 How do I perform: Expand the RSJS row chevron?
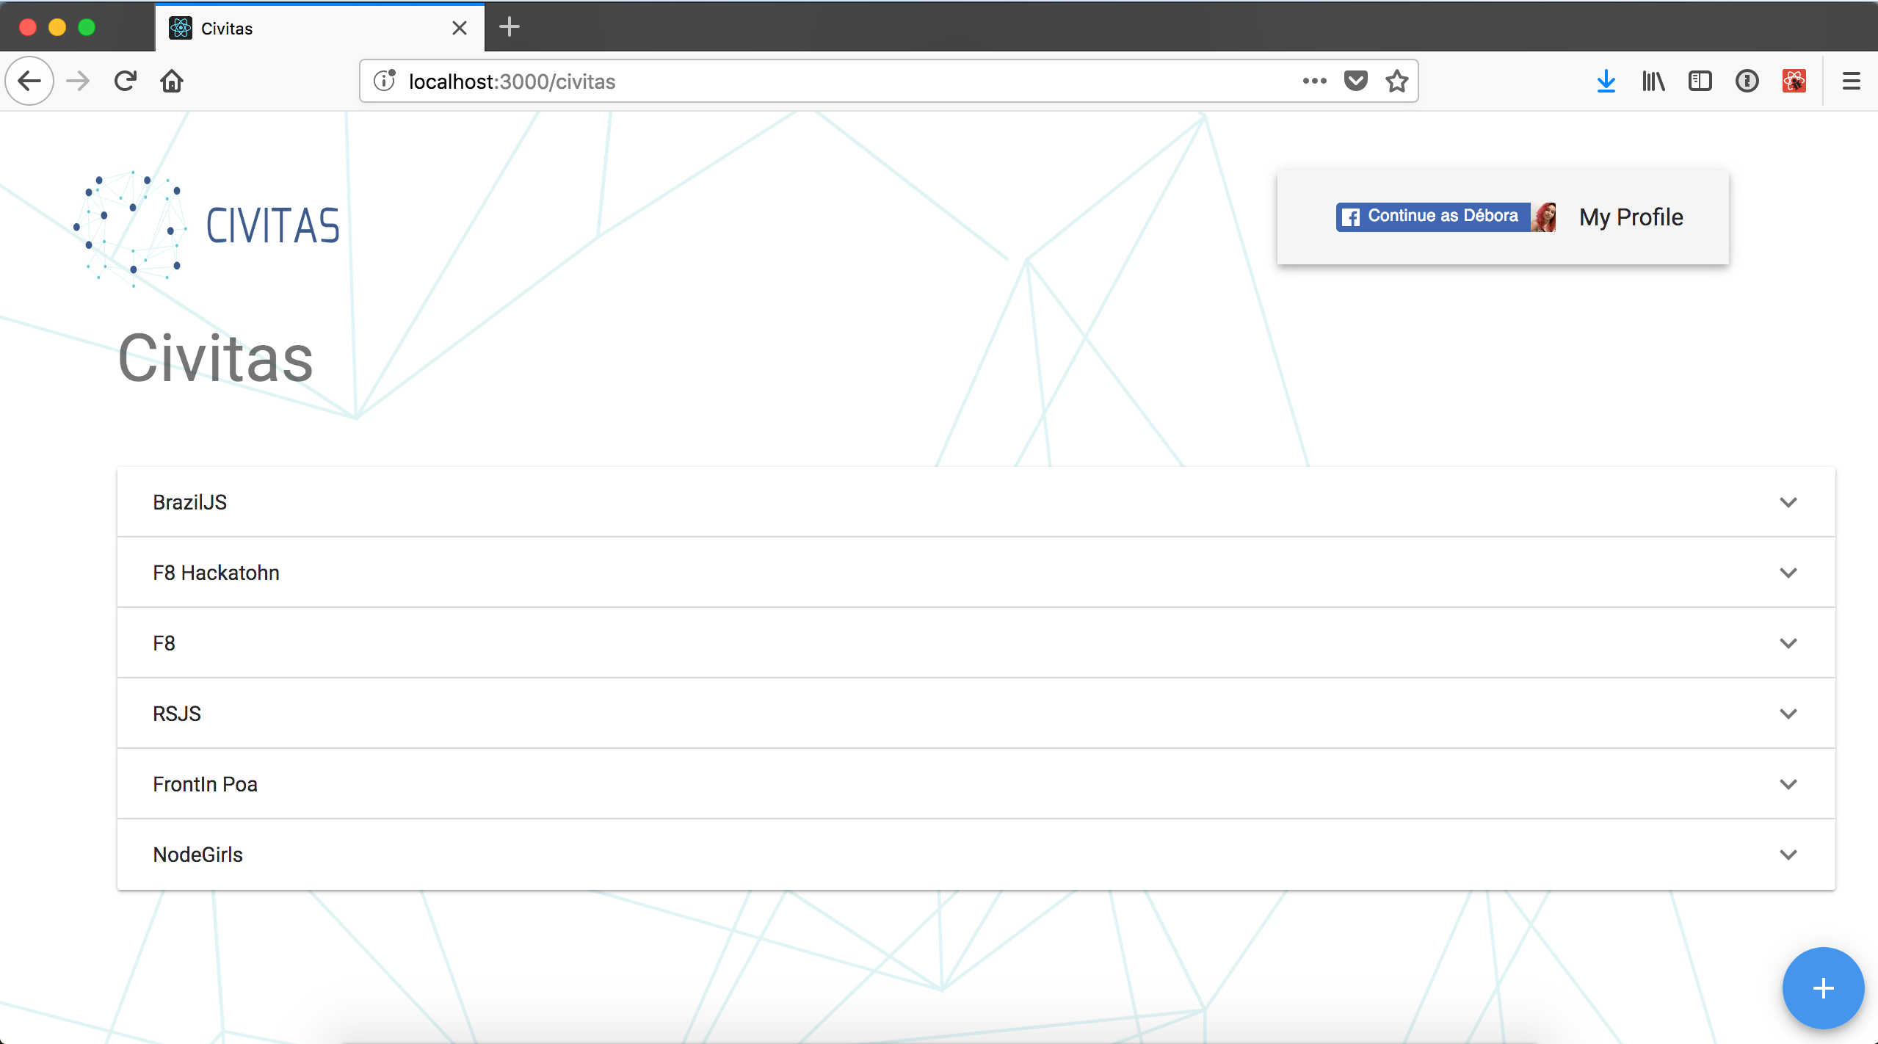tap(1788, 714)
